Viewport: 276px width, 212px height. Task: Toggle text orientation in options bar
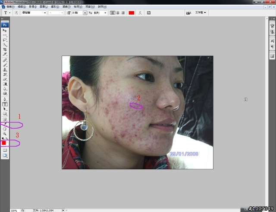tap(16, 12)
